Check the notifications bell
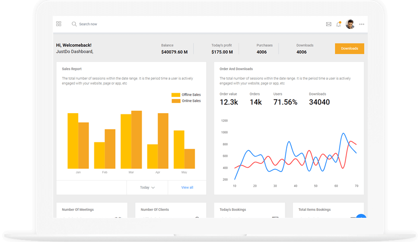 tap(339, 24)
